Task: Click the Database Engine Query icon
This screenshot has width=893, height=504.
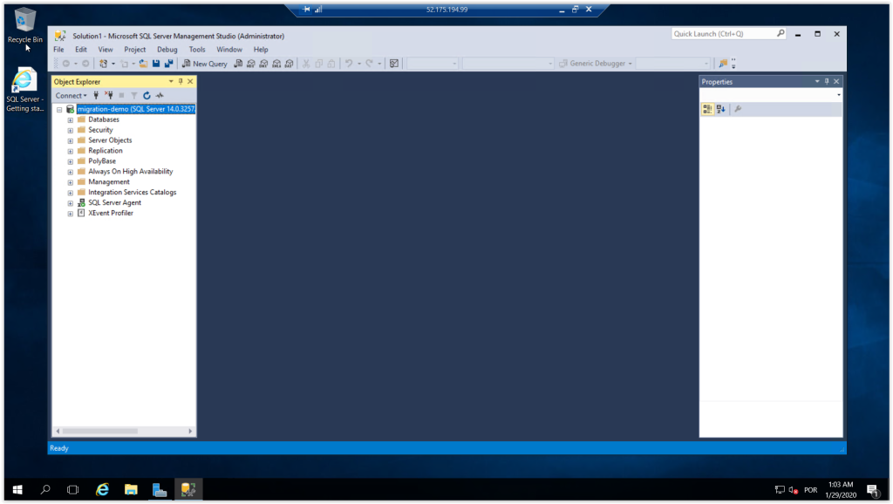Action: coord(238,64)
